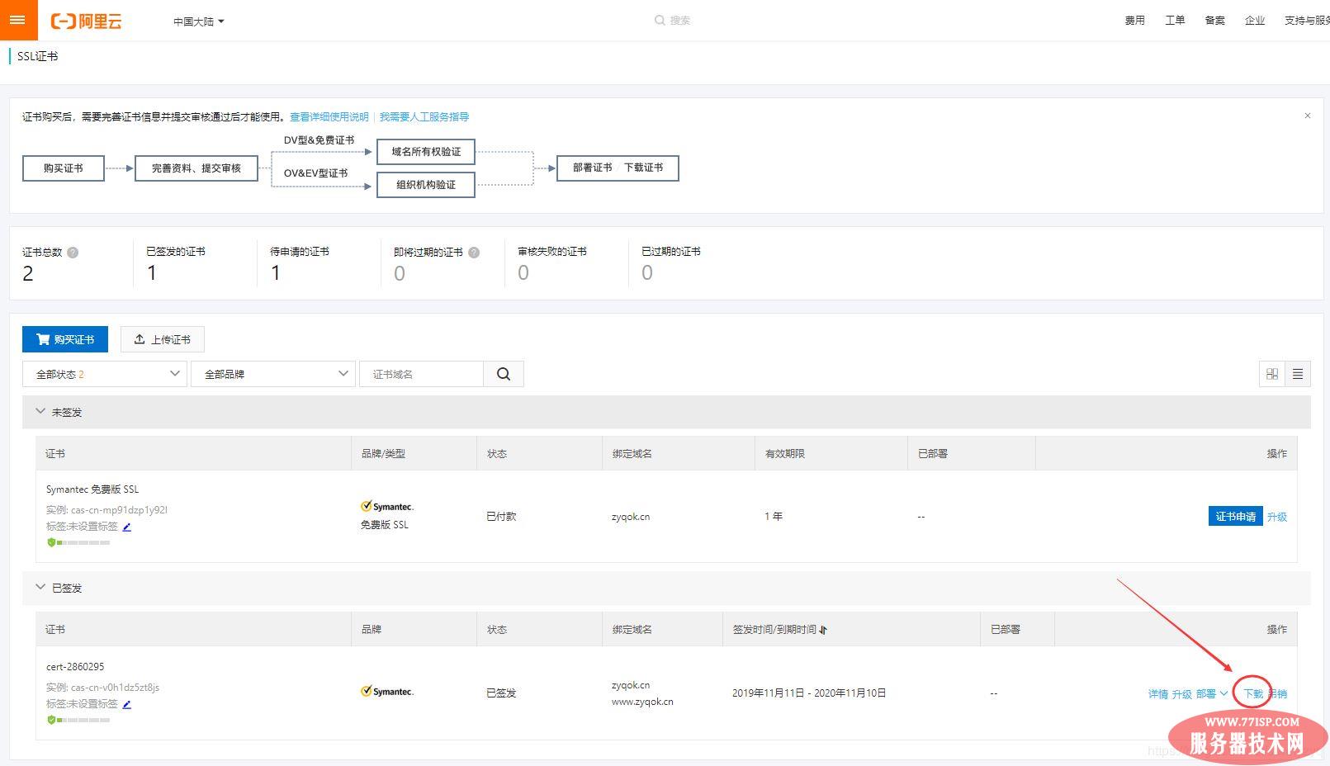Open the 备案 menu
The height and width of the screenshot is (766, 1330).
[1214, 21]
